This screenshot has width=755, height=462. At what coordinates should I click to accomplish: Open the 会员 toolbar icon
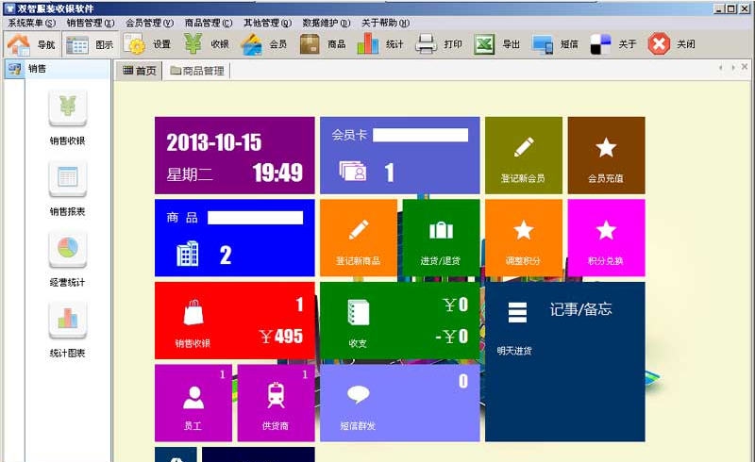point(251,44)
